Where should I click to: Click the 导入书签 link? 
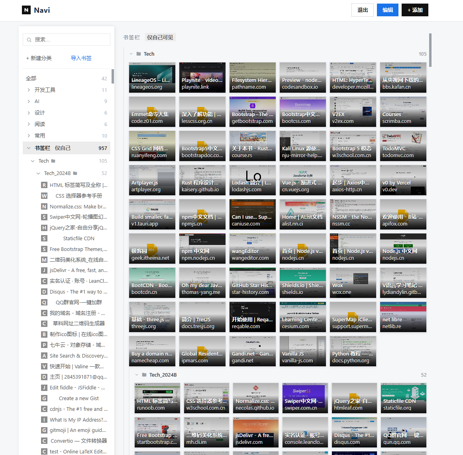tap(81, 58)
